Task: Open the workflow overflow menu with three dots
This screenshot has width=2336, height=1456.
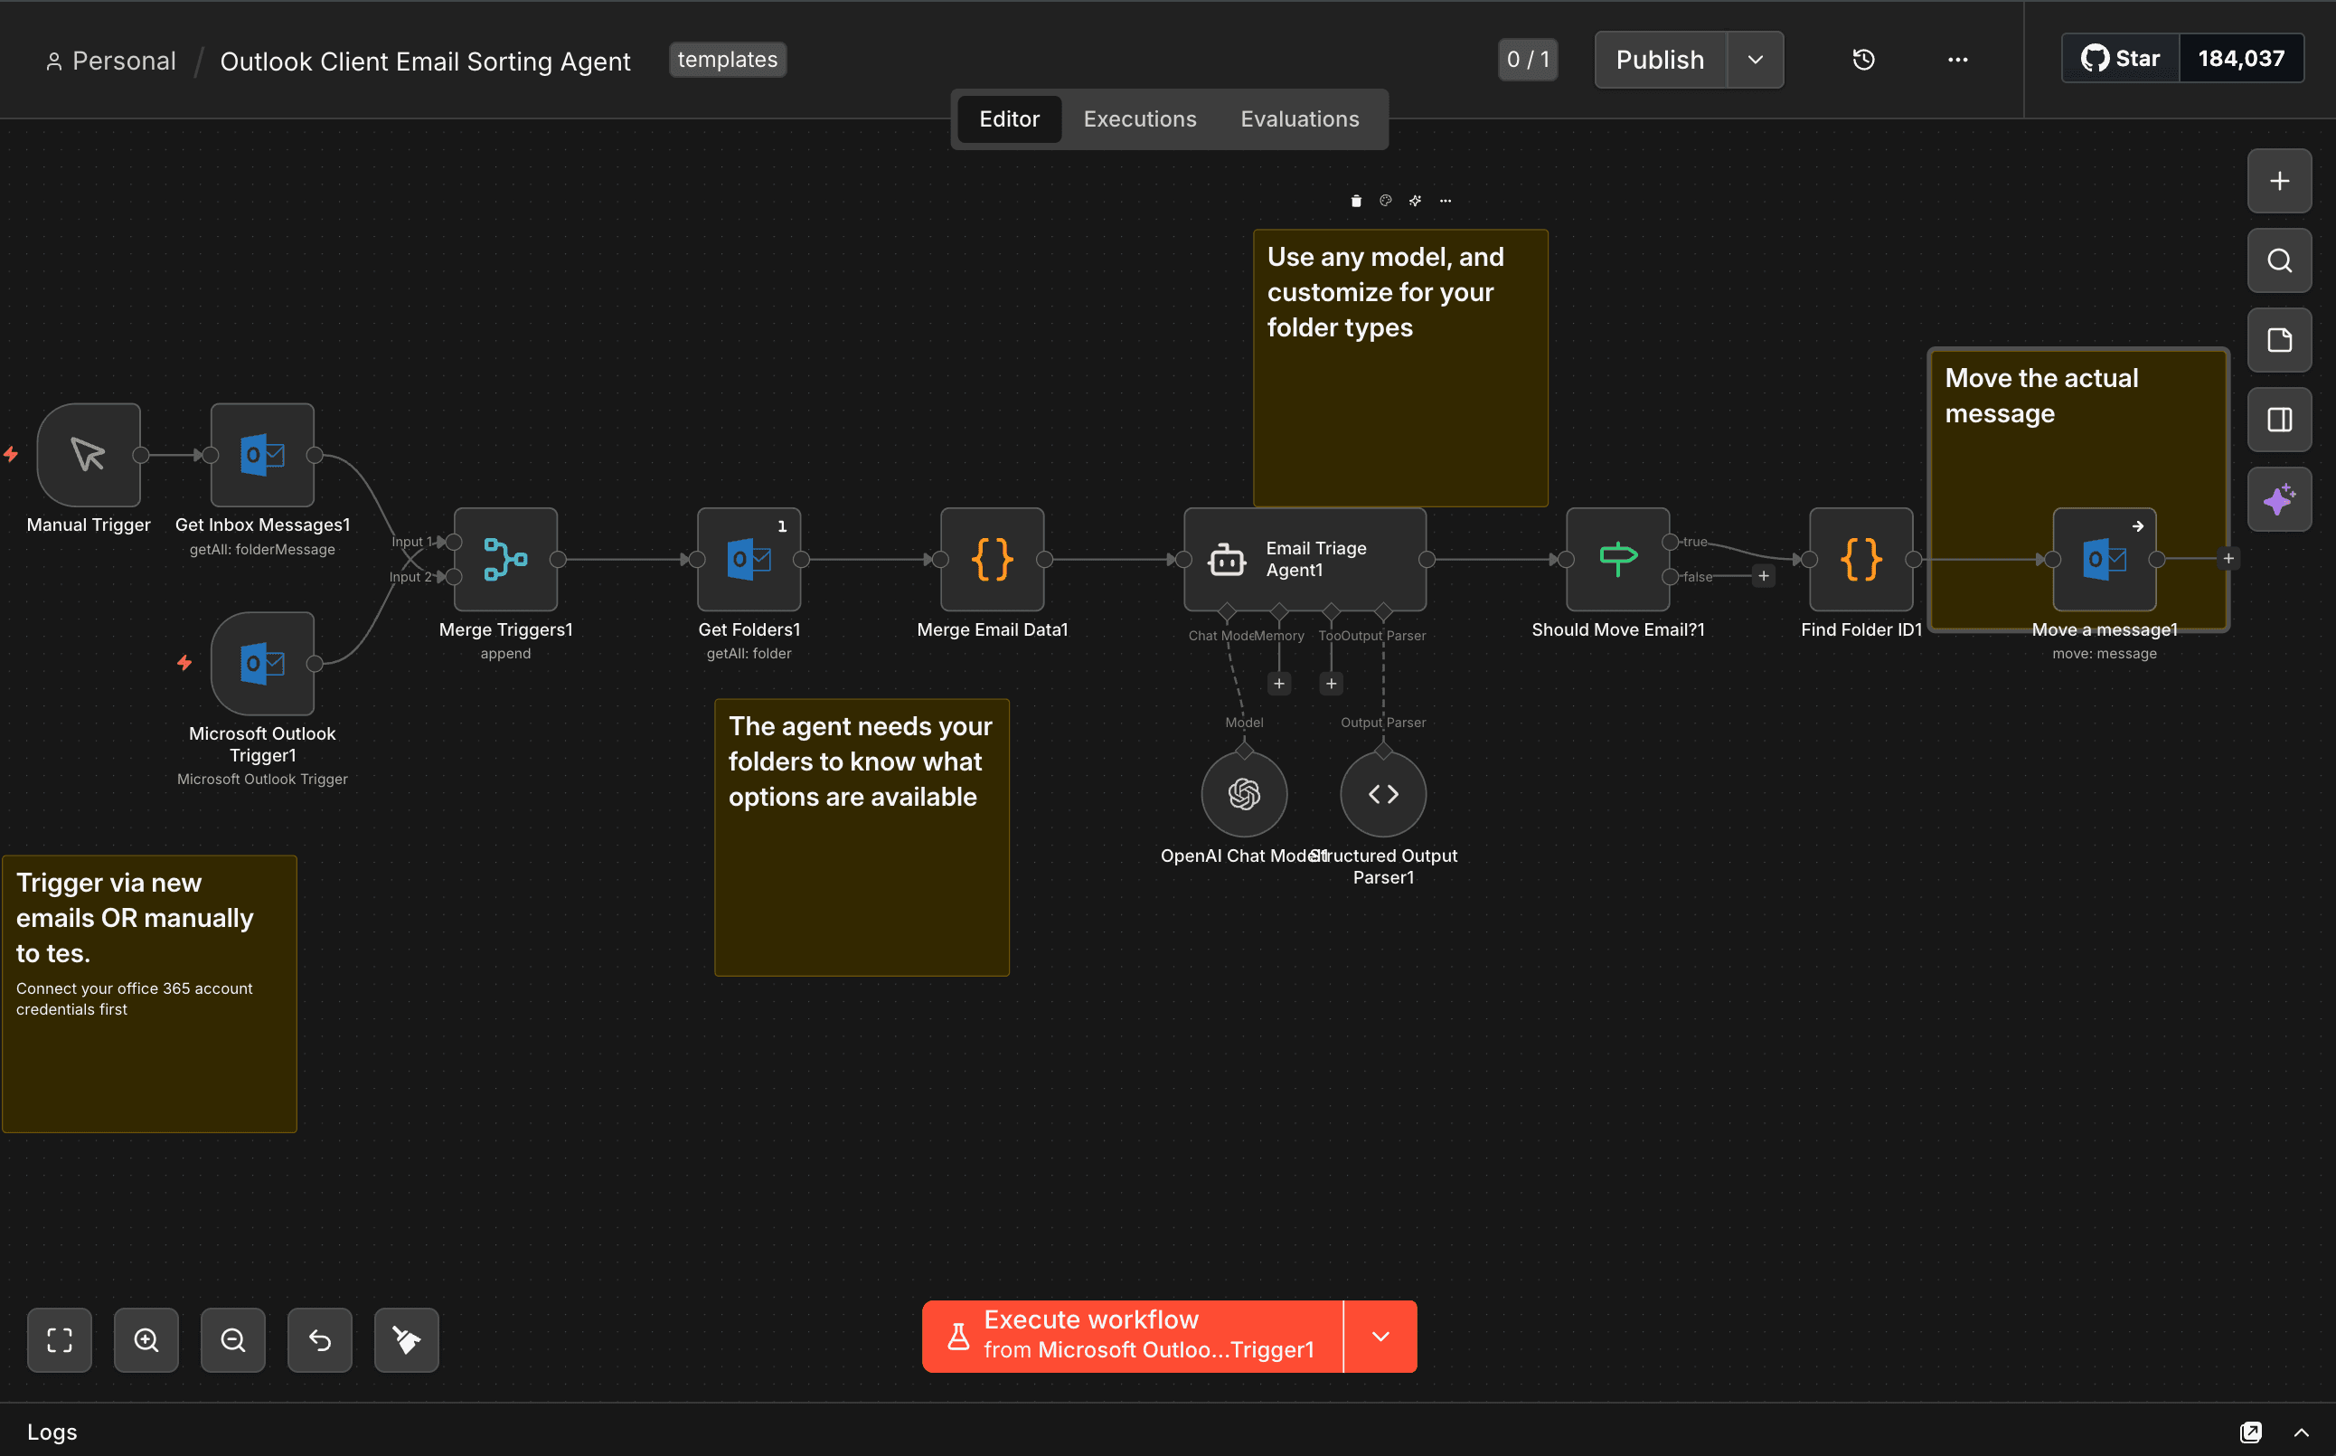Action: coord(1957,59)
